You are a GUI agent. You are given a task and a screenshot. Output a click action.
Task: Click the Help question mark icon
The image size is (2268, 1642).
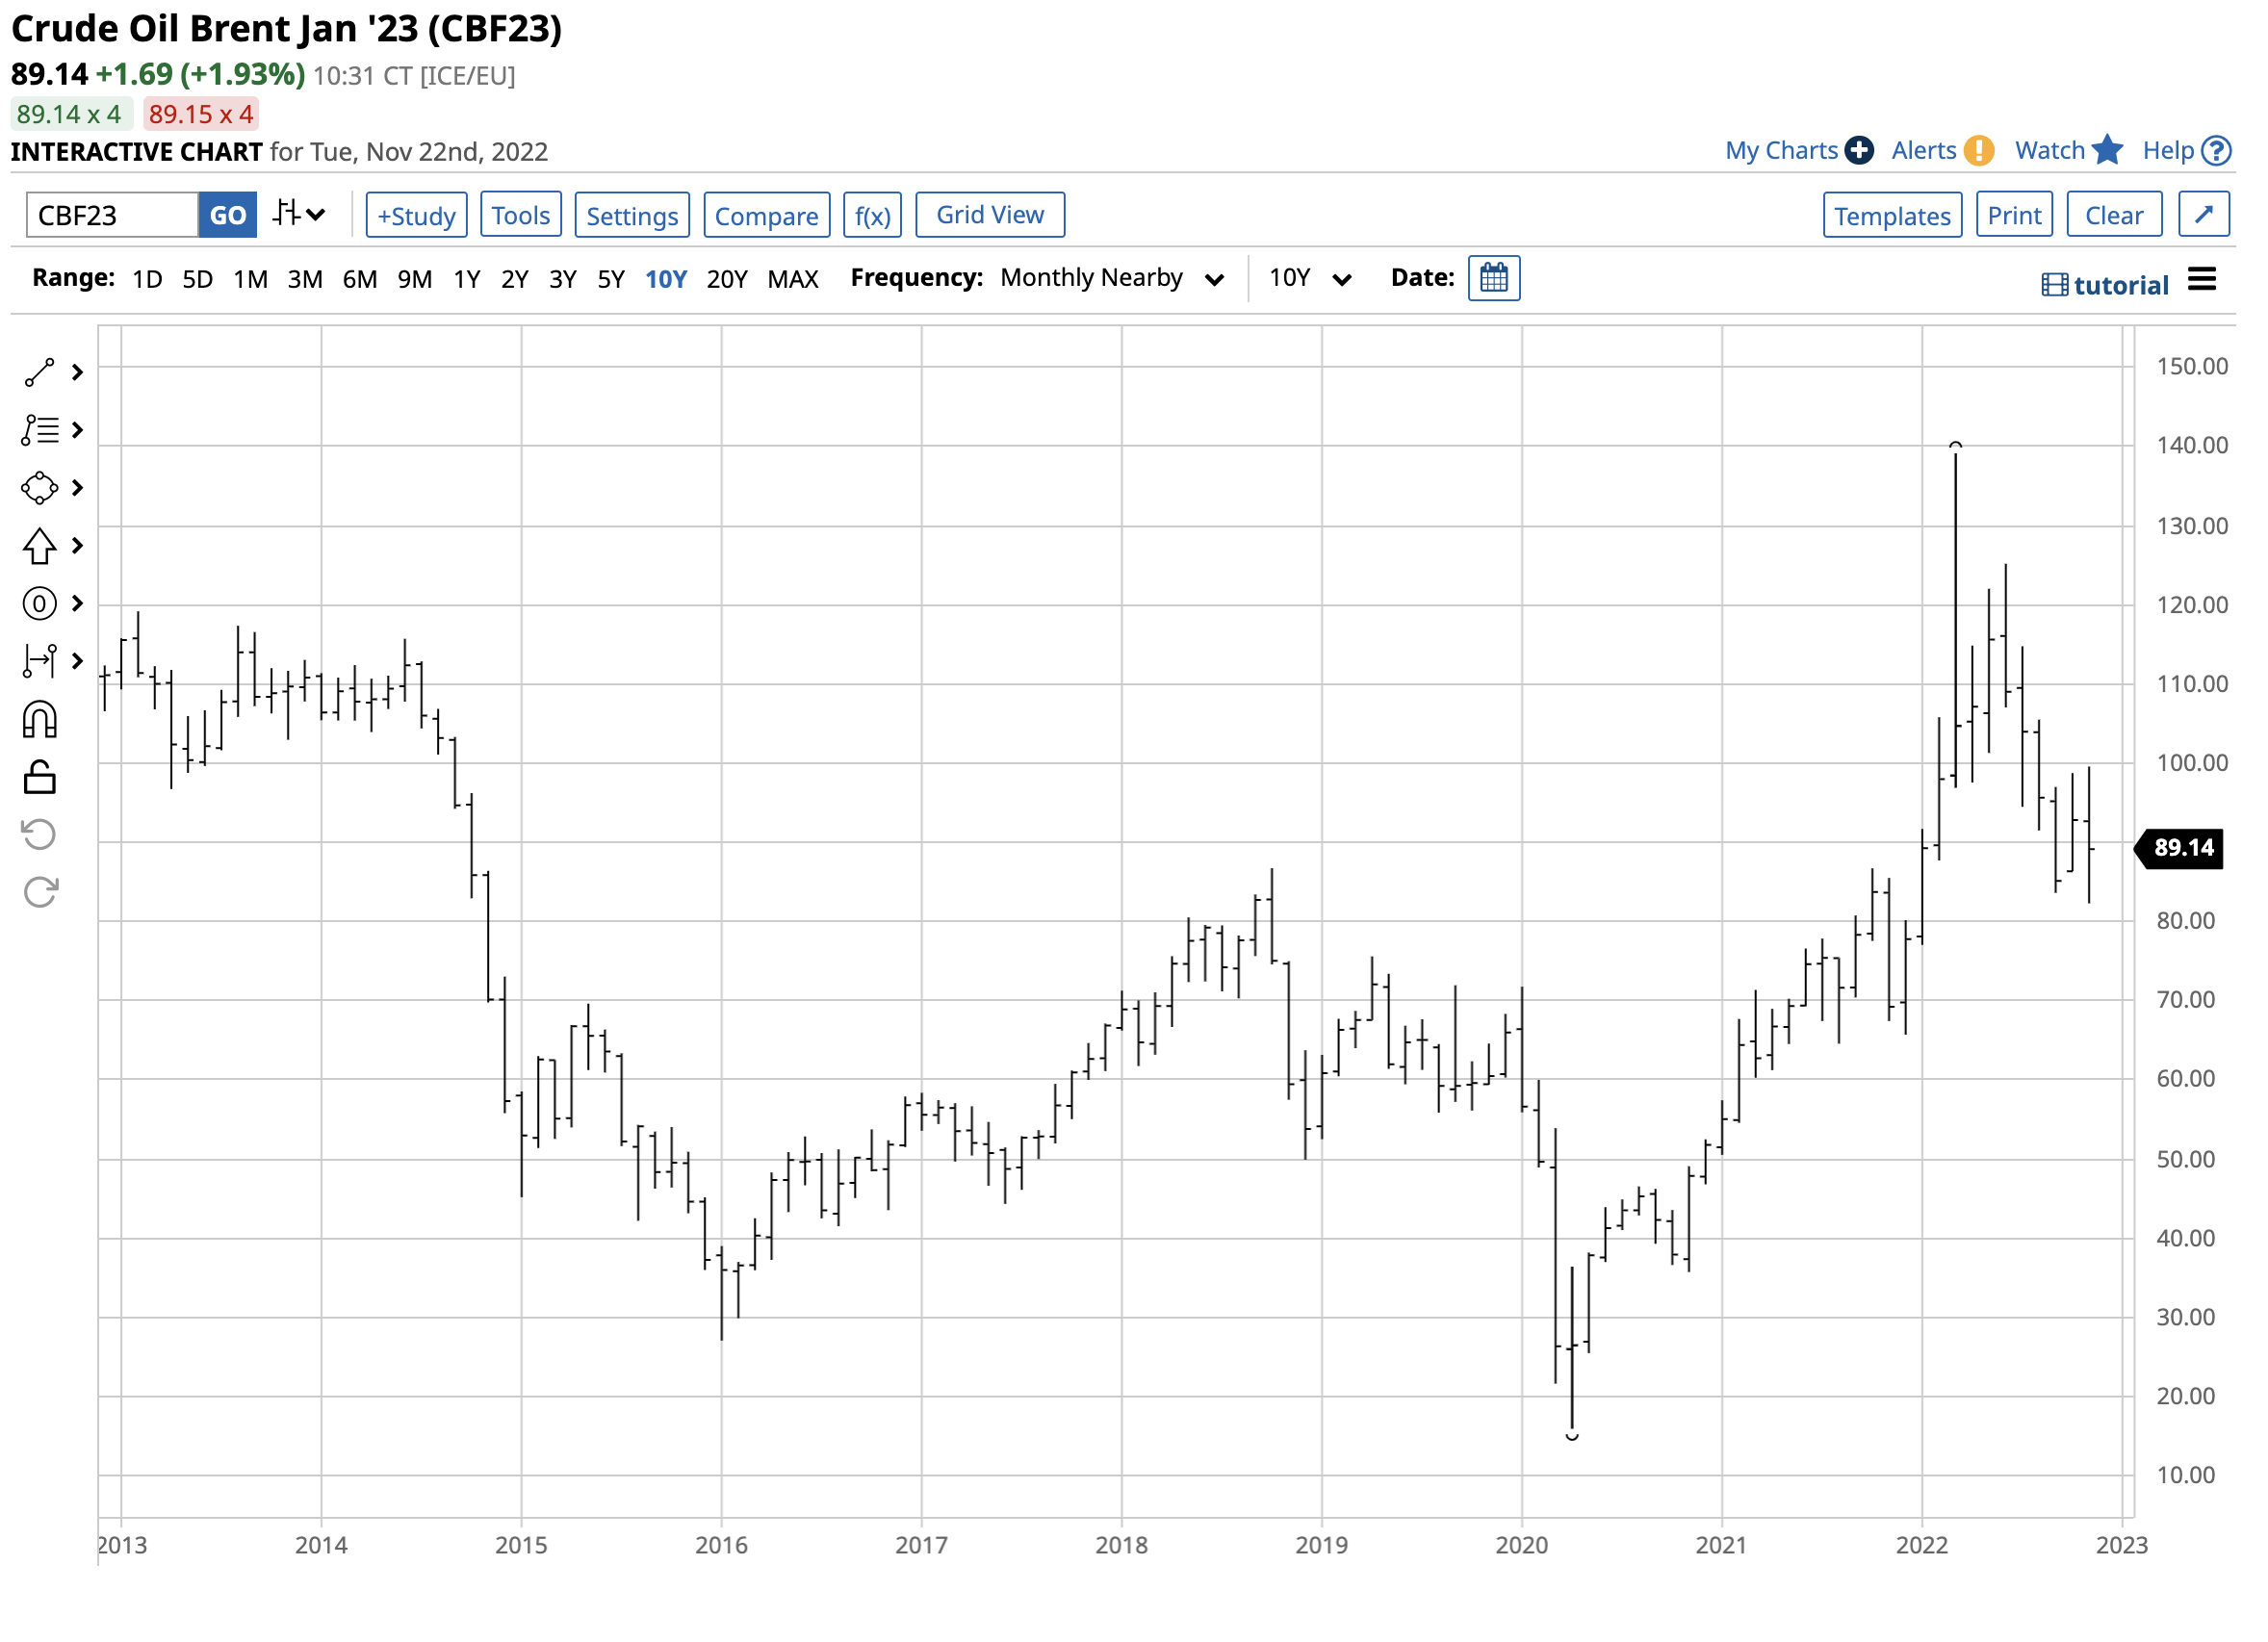coord(2218,151)
